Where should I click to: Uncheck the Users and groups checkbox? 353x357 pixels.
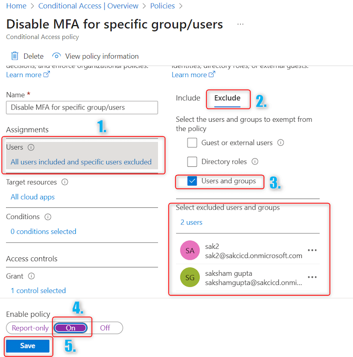pos(192,181)
